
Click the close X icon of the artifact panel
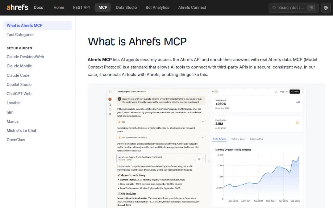pyautogui.click(x=303, y=92)
